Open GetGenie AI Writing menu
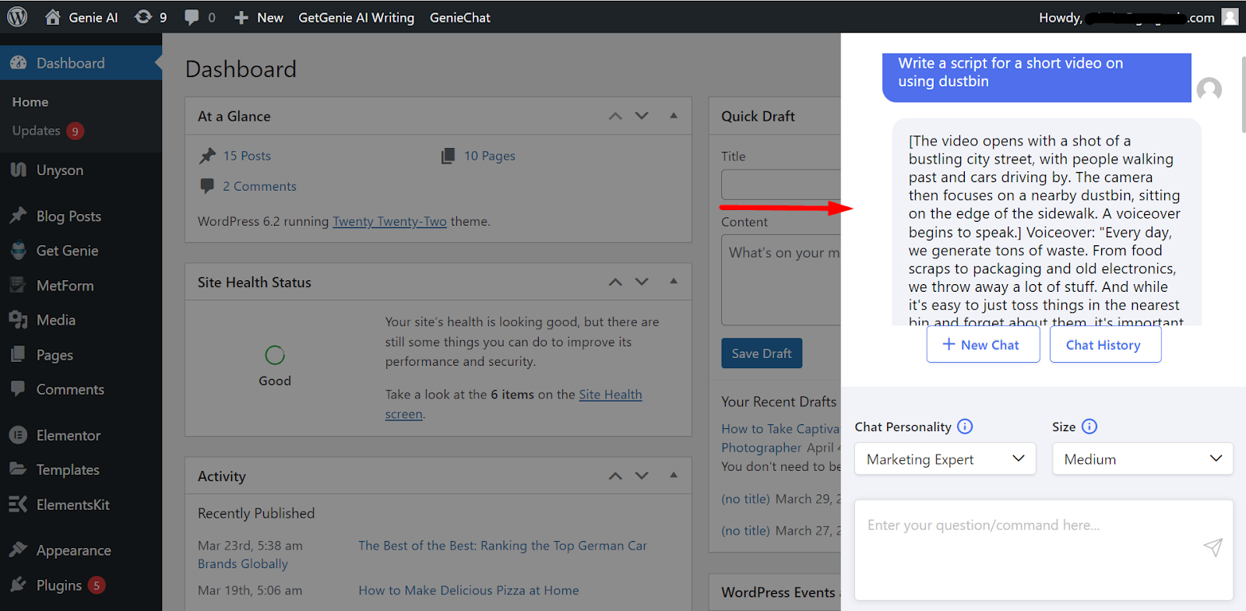Screen dimensions: 1246x611 (x=356, y=17)
